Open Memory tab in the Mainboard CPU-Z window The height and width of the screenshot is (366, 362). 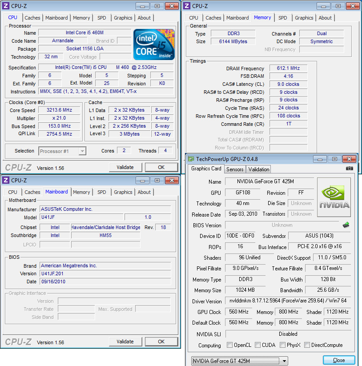81,192
